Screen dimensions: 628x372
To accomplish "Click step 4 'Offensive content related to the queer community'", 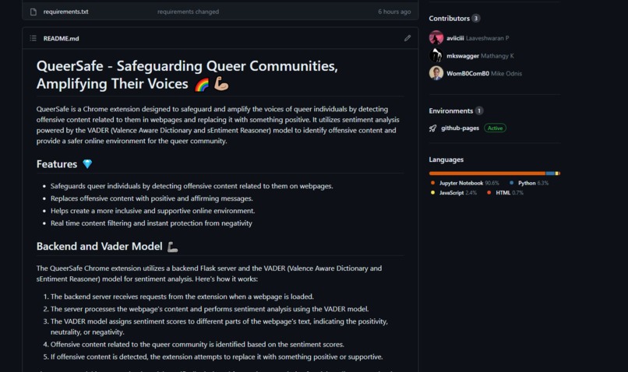I will coord(197,345).
